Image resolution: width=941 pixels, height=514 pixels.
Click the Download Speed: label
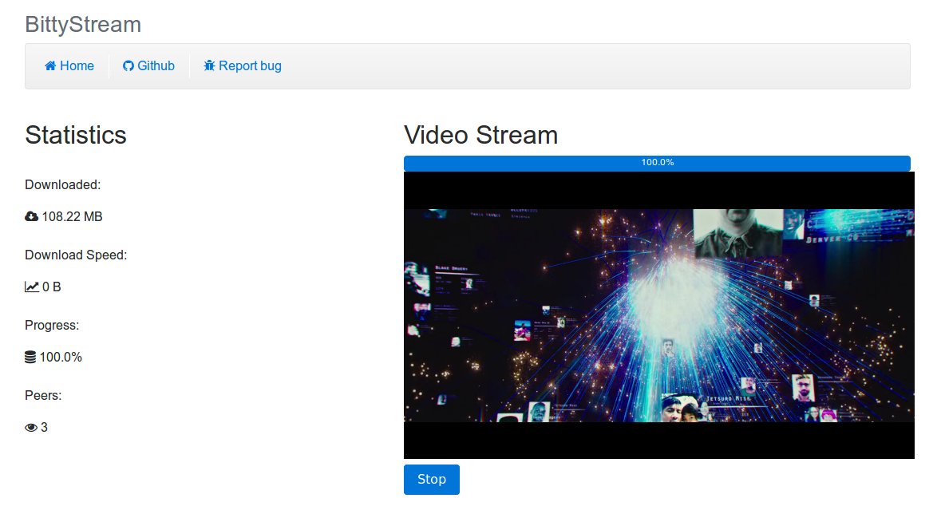point(76,255)
